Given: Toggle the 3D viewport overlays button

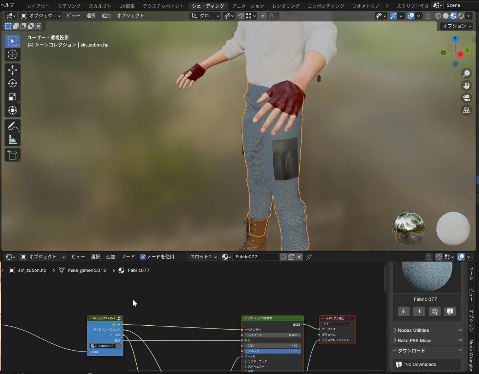Looking at the screenshot, I should click(x=411, y=16).
